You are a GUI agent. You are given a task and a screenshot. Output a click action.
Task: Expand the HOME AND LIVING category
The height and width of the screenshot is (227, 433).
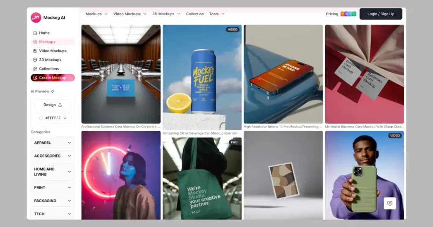pos(52,172)
